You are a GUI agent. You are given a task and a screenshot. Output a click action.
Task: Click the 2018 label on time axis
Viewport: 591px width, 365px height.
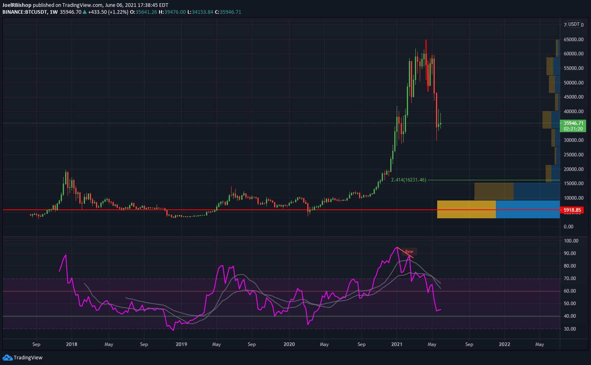point(72,344)
